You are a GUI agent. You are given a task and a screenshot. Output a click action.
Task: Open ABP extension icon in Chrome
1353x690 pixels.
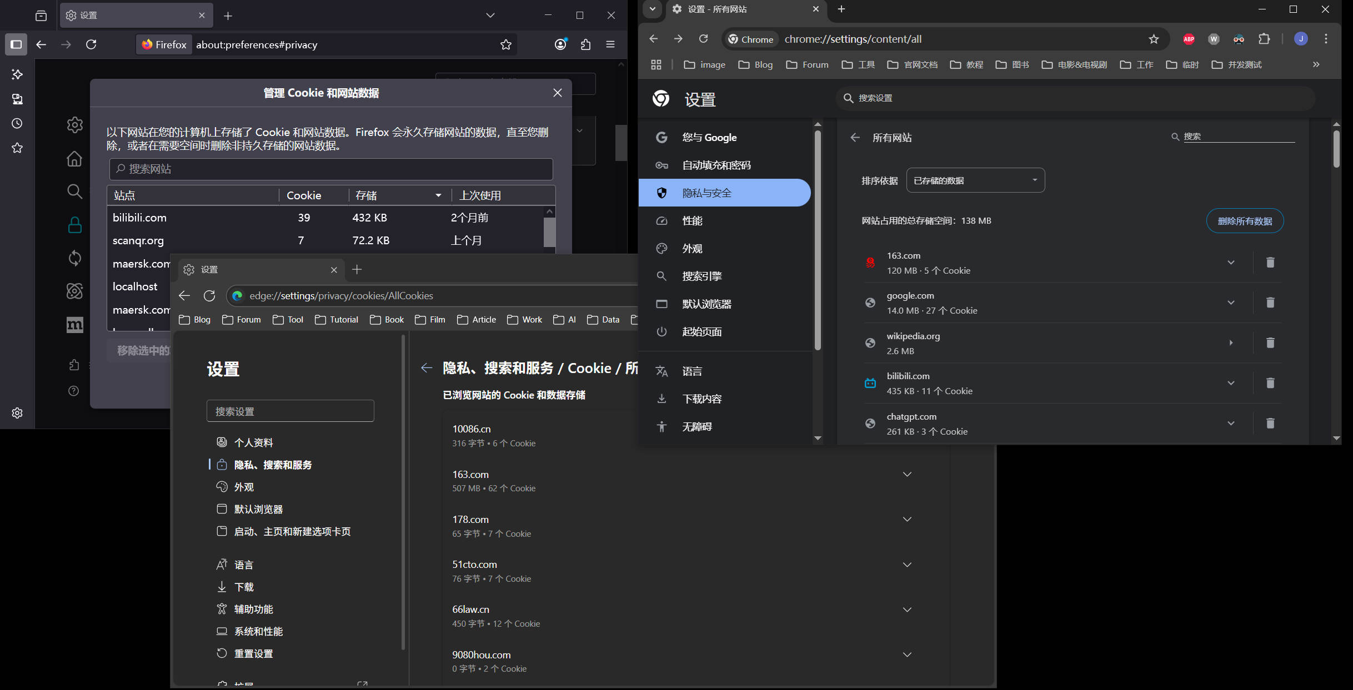[1189, 39]
